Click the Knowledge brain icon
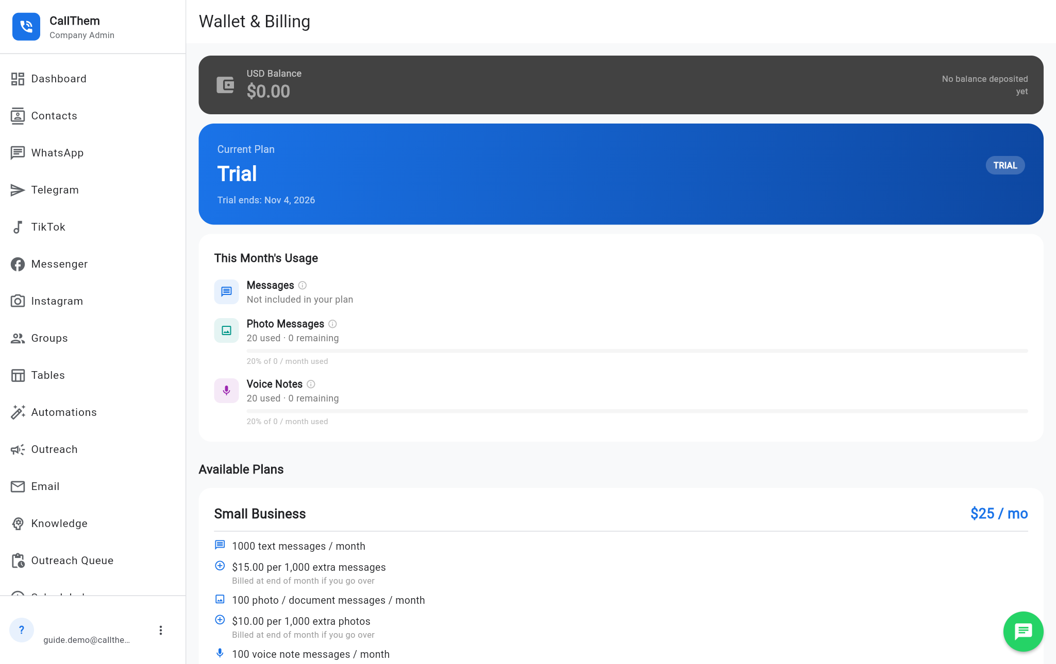 pyautogui.click(x=18, y=523)
